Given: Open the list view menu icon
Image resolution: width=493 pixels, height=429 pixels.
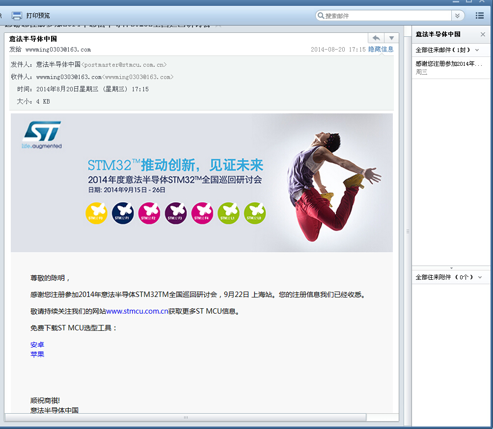Looking at the screenshot, I should point(479,15).
